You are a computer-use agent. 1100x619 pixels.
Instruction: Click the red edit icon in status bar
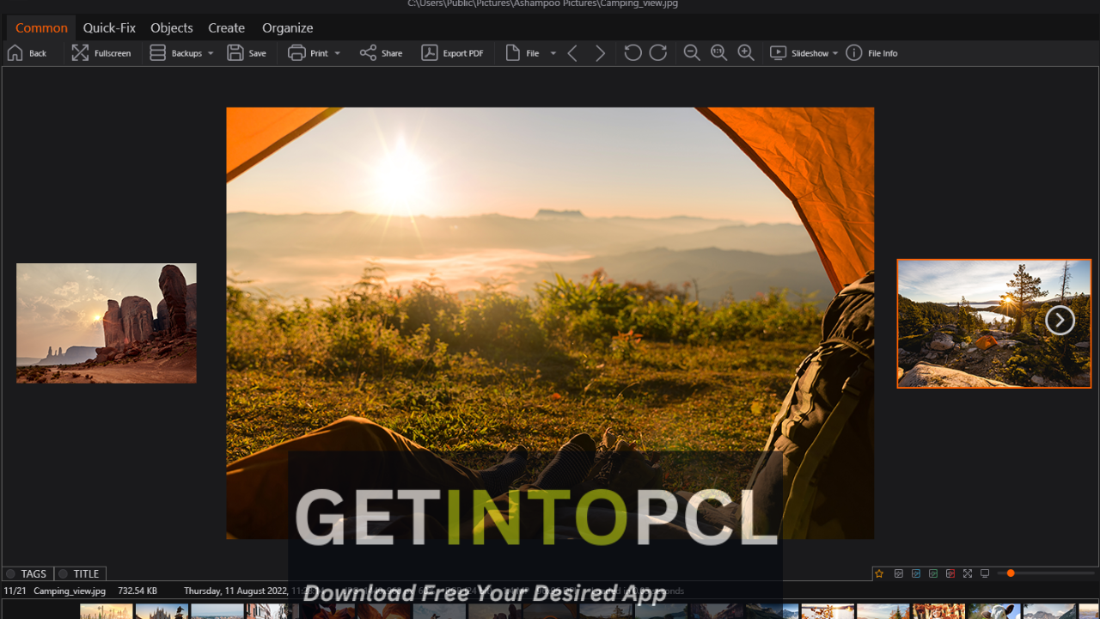pyautogui.click(x=950, y=573)
